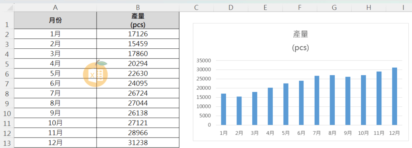The width and height of the screenshot is (412, 148).
Task: Select cell with value 31238
Action: pyautogui.click(x=138, y=143)
